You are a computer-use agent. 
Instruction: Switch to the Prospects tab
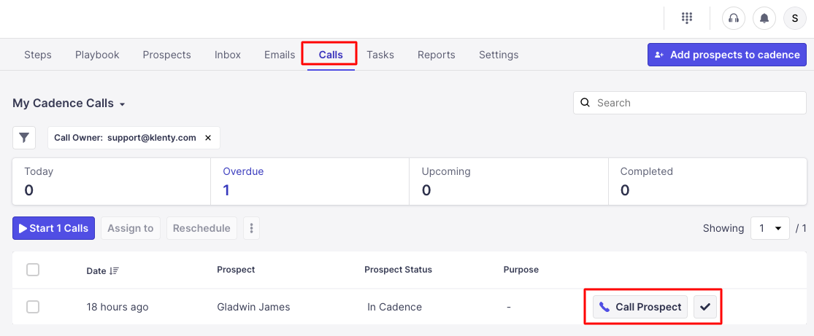coord(166,55)
